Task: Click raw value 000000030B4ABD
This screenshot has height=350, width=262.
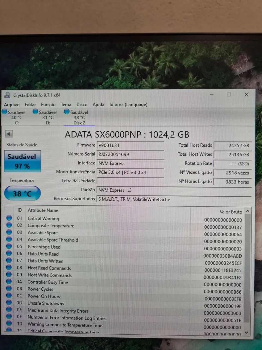Action: click(222, 256)
